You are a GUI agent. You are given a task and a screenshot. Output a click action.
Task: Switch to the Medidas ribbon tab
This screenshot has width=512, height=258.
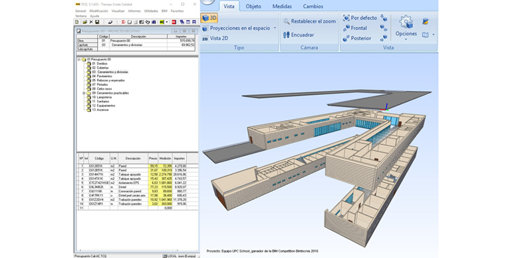pyautogui.click(x=282, y=6)
